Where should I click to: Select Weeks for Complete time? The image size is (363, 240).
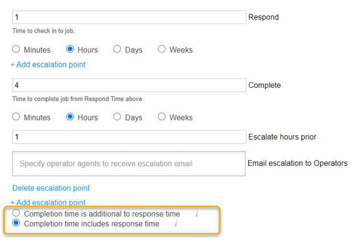[x=162, y=117]
